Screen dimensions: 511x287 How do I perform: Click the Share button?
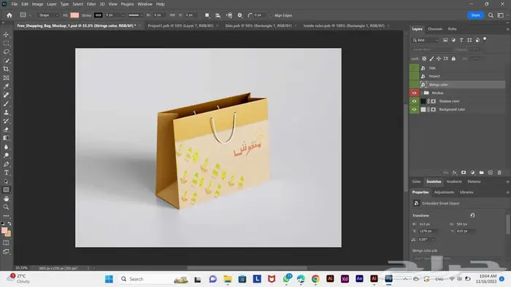(475, 15)
